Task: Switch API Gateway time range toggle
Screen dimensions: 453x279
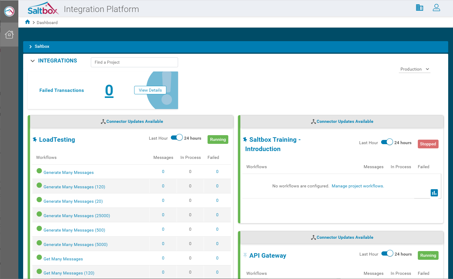Action: click(387, 254)
